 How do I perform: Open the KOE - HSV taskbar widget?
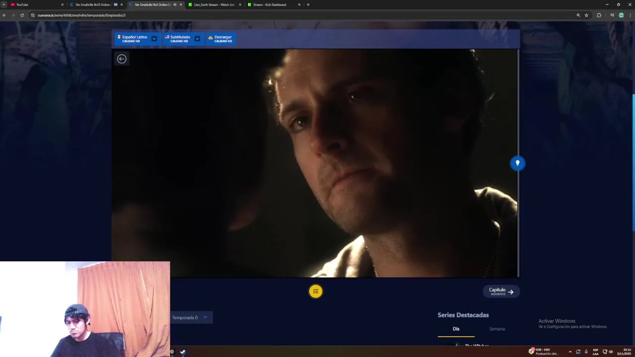tap(544, 352)
